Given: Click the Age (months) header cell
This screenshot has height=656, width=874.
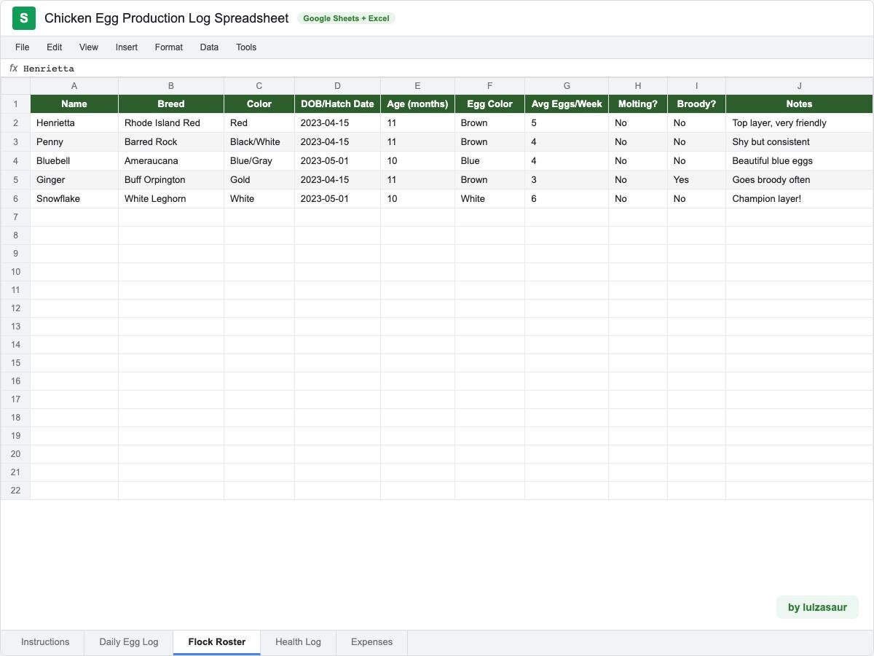Looking at the screenshot, I should point(417,104).
